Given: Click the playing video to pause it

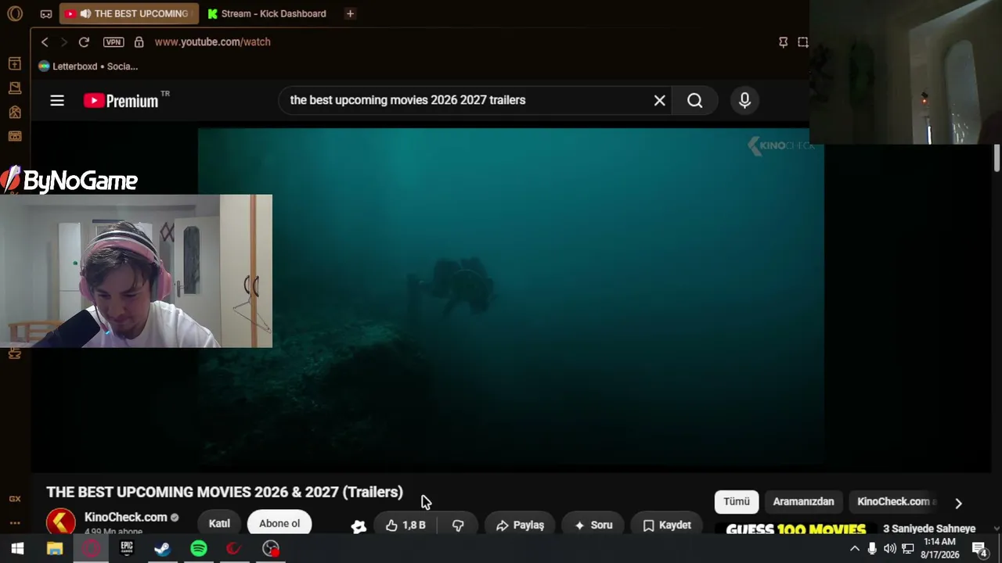Looking at the screenshot, I should 510,297.
